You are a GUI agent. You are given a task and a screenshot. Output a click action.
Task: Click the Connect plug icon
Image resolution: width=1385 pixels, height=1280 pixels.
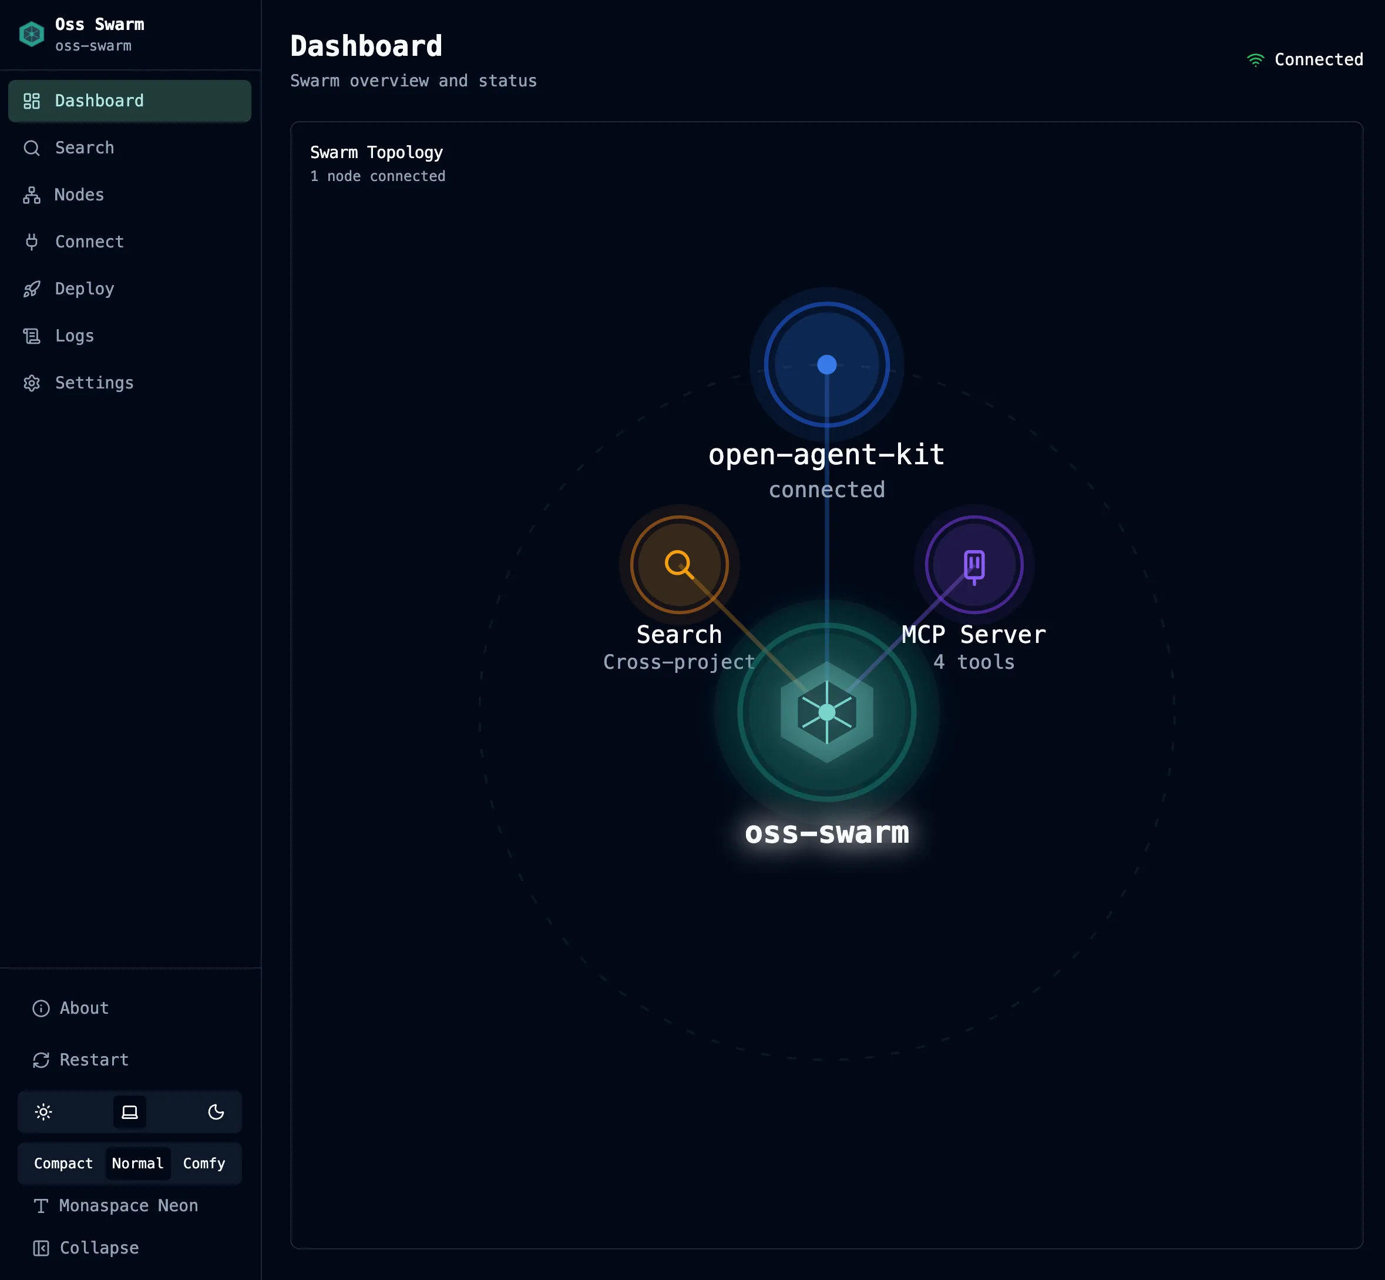[x=32, y=242]
